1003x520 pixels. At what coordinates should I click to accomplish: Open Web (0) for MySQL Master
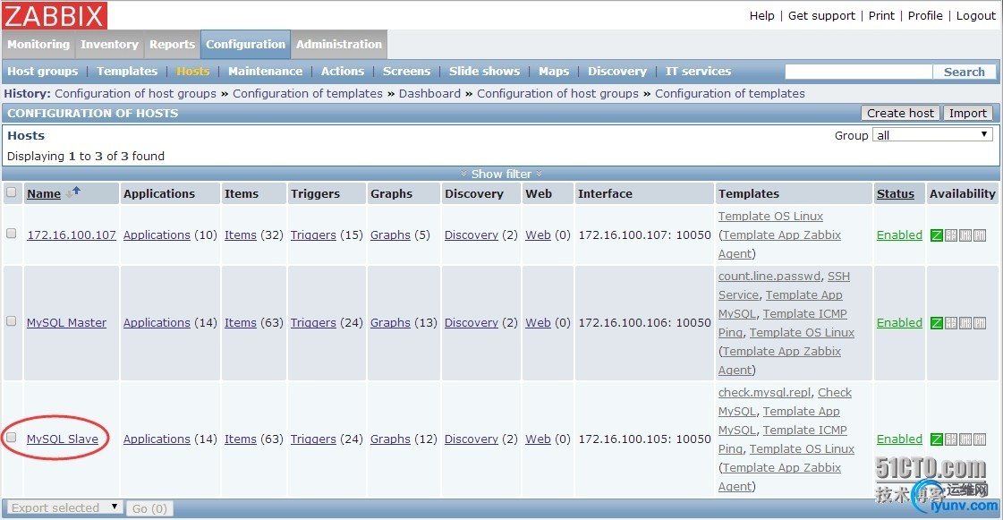pyautogui.click(x=538, y=323)
